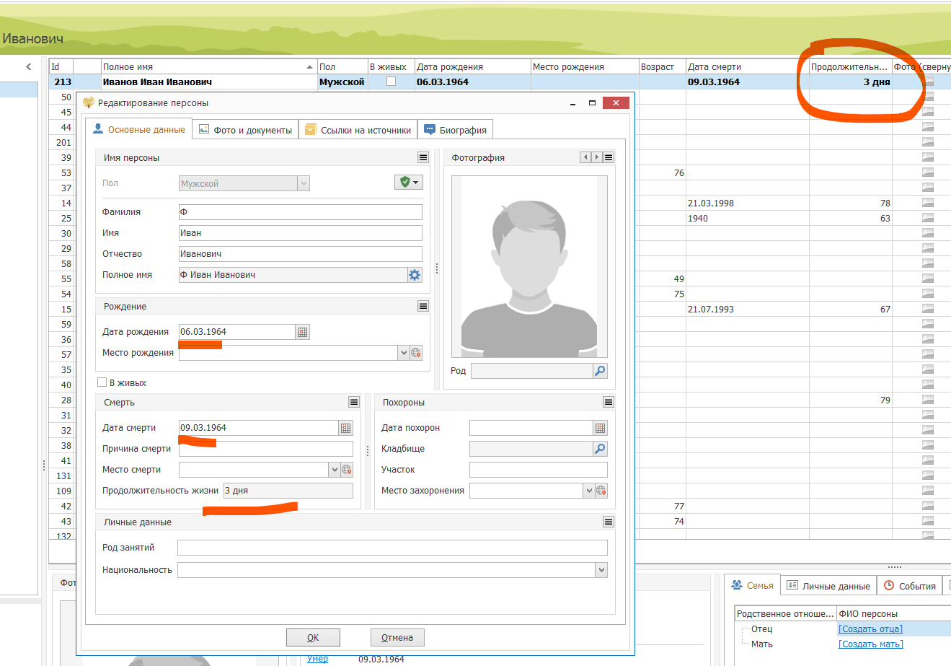Image resolution: width=951 pixels, height=666 pixels.
Task: Toggle the В живых checkbox in dialog
Action: pyautogui.click(x=102, y=383)
